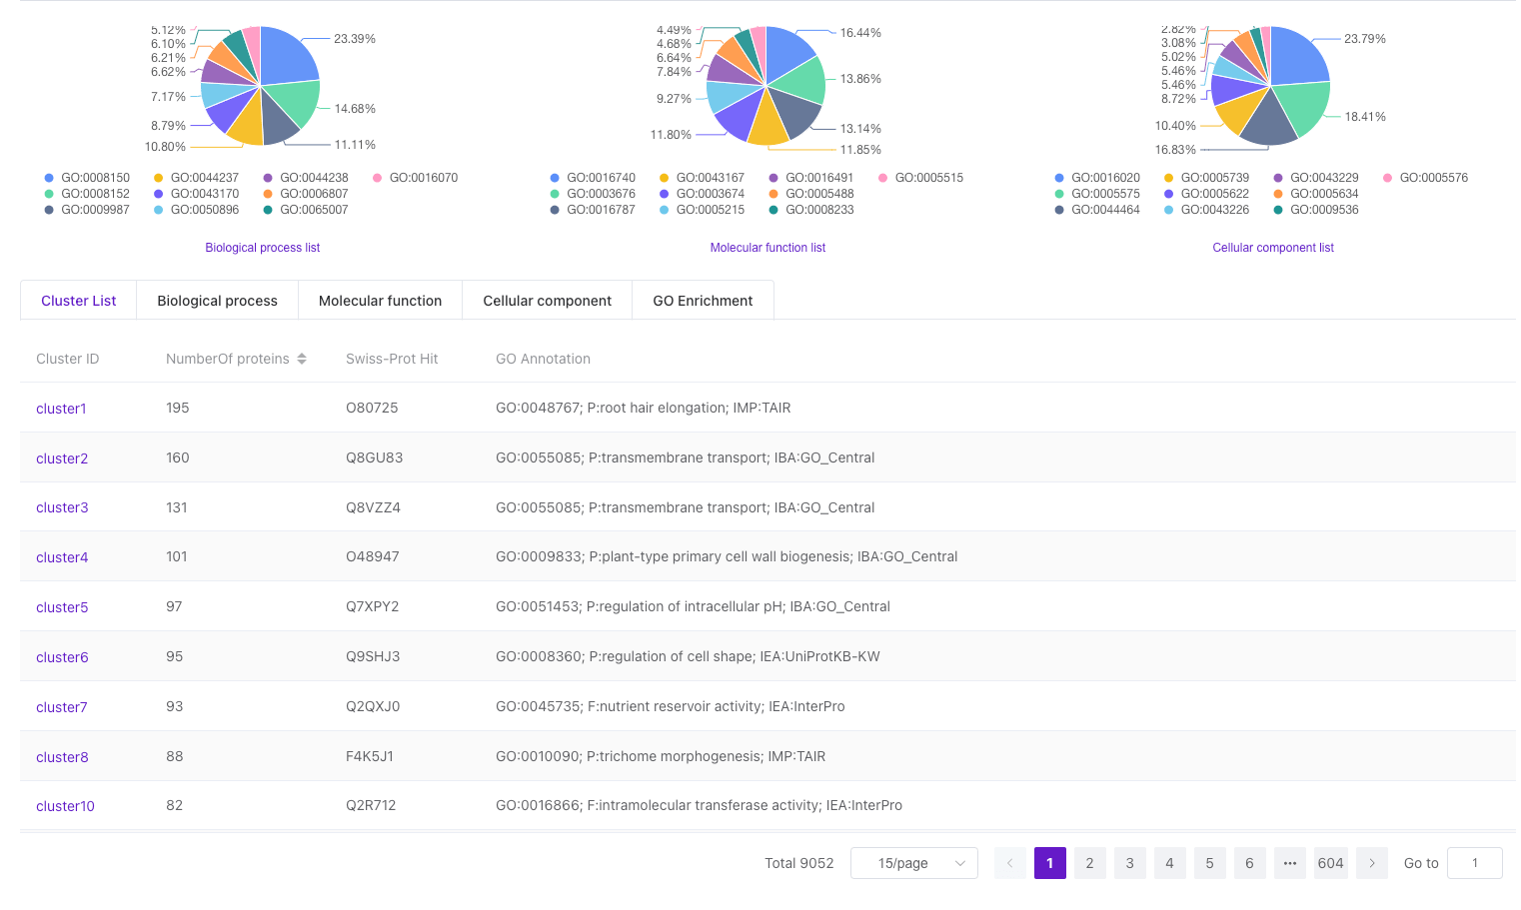The image size is (1521, 910).
Task: Jump to page 604
Action: 1330,863
